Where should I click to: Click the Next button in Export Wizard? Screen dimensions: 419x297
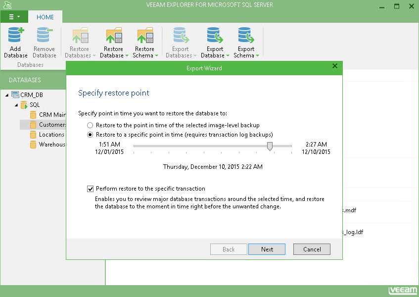(x=267, y=249)
